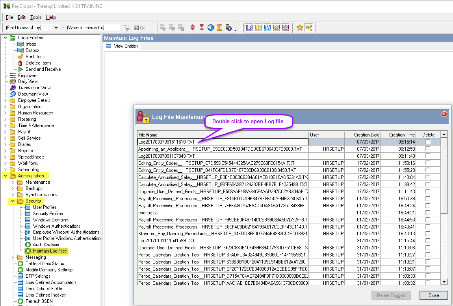Open User Profiles under Security
453x306 pixels.
[45, 207]
